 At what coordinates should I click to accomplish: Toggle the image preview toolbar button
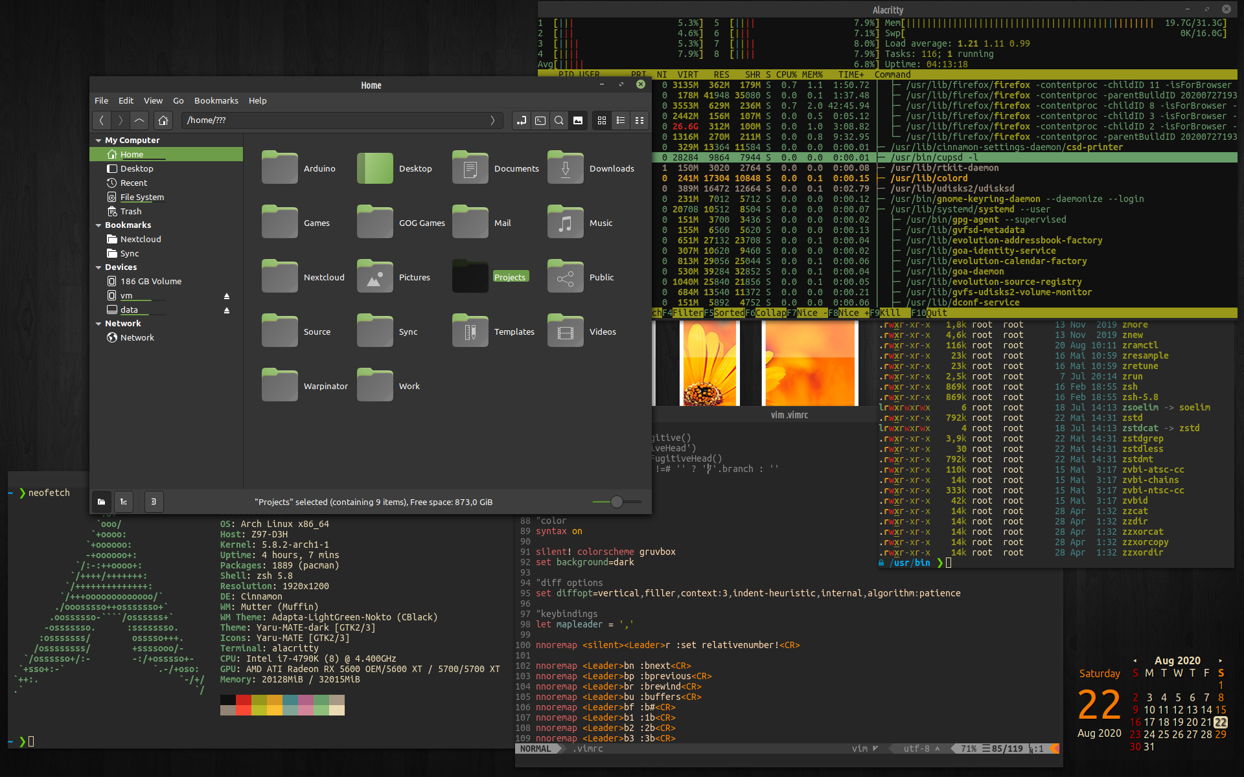click(578, 120)
